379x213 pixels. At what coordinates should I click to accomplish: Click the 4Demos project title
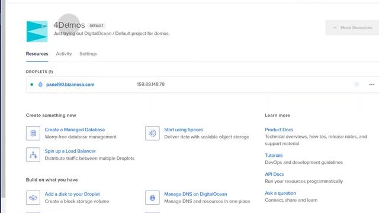[x=69, y=25]
